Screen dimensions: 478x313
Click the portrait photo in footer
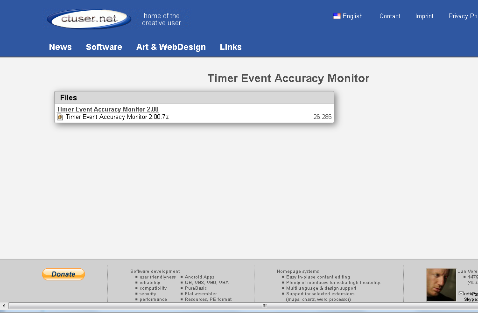[x=441, y=285]
